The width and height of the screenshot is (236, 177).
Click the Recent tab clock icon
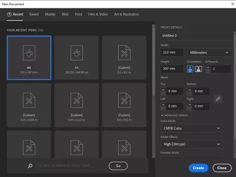[9, 14]
